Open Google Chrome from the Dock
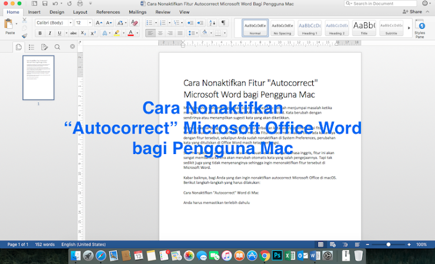435x264 pixels. (265, 256)
